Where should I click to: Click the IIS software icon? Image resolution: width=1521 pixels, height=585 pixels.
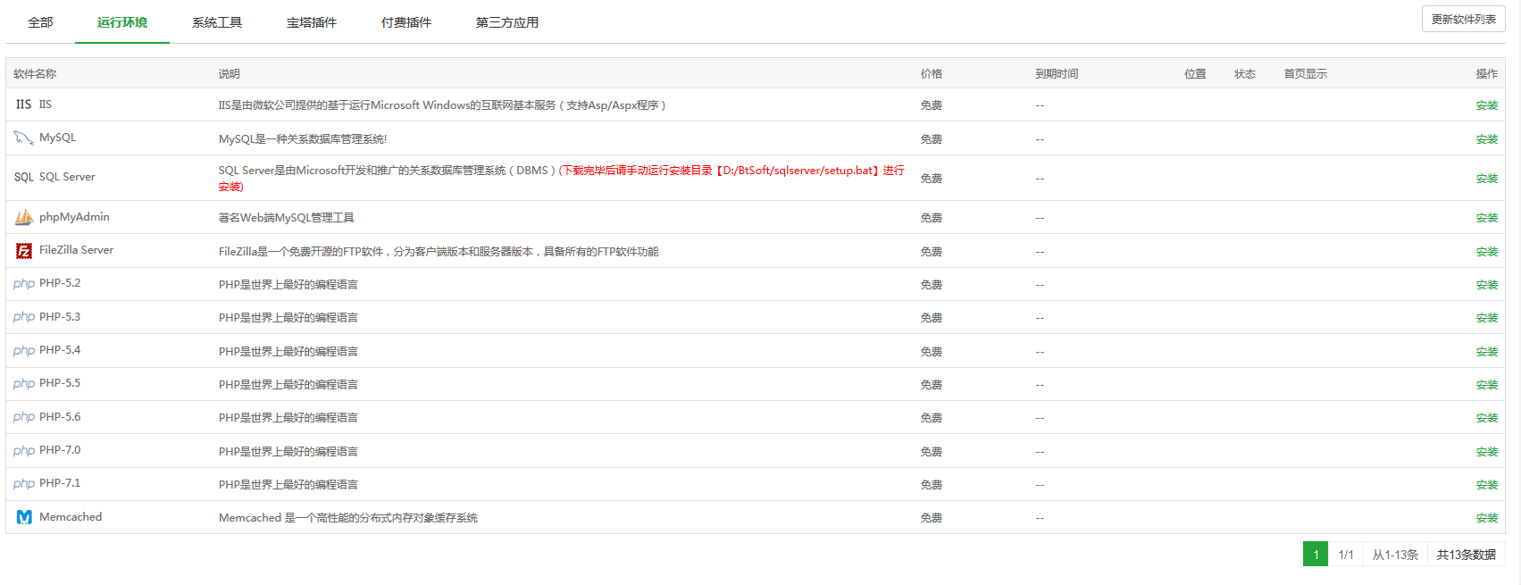[24, 104]
